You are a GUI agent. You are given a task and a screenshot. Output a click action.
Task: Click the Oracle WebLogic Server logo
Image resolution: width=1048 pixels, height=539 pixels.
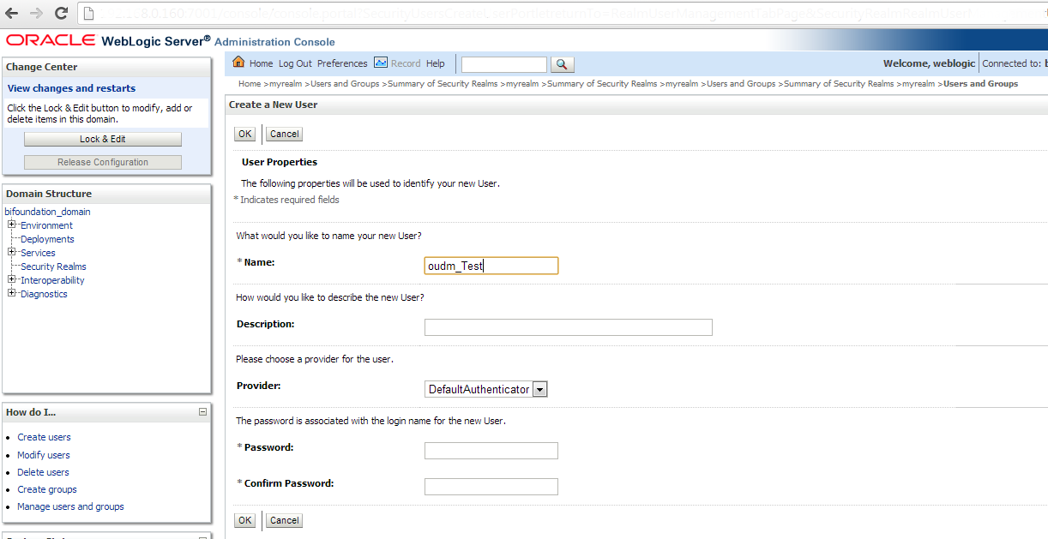pyautogui.click(x=109, y=40)
